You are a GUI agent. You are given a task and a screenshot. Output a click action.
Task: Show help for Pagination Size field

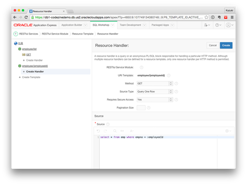click(x=149, y=108)
